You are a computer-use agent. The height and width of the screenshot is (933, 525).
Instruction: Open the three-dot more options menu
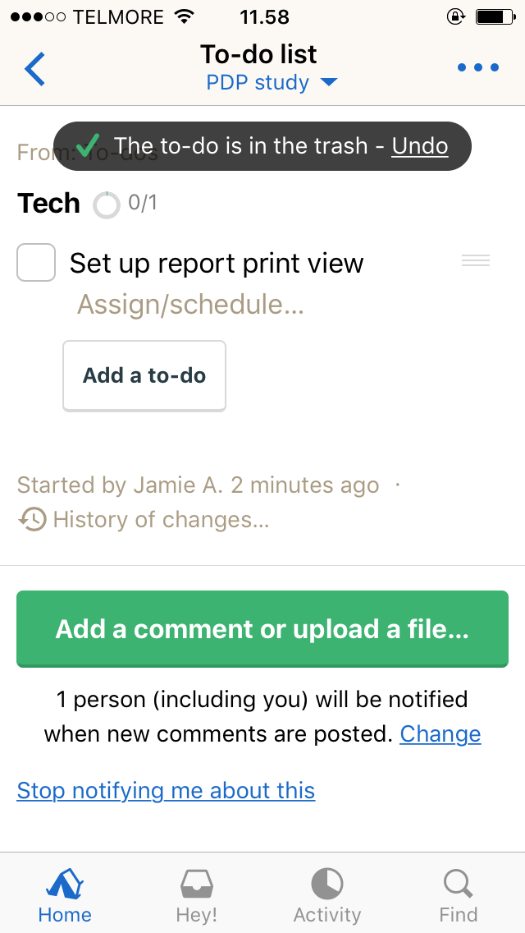pos(478,67)
